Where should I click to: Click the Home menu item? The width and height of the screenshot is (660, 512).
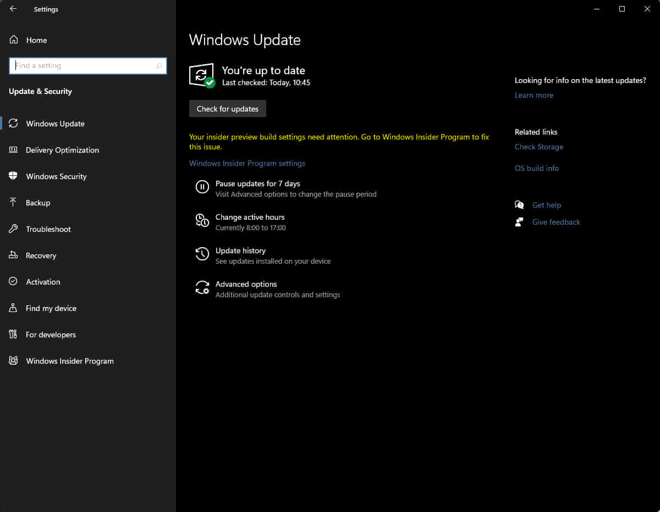(36, 40)
